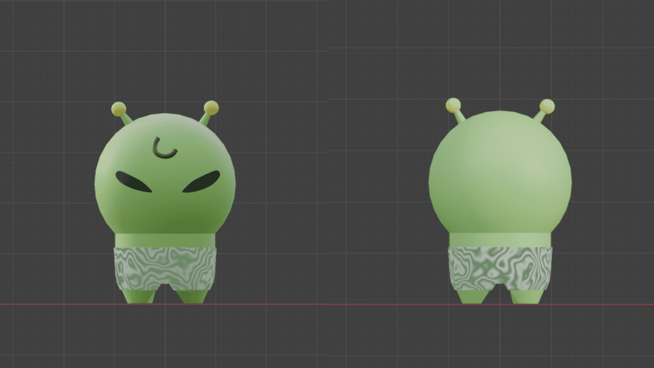Viewport: 654px width, 368px height.
Task: Click left antenna ball on back-view alien
Action: pos(453,105)
